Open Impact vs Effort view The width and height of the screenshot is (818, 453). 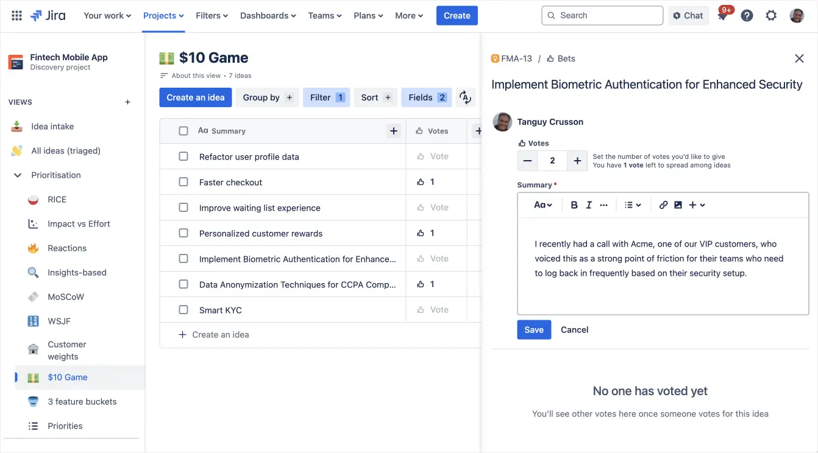[79, 224]
